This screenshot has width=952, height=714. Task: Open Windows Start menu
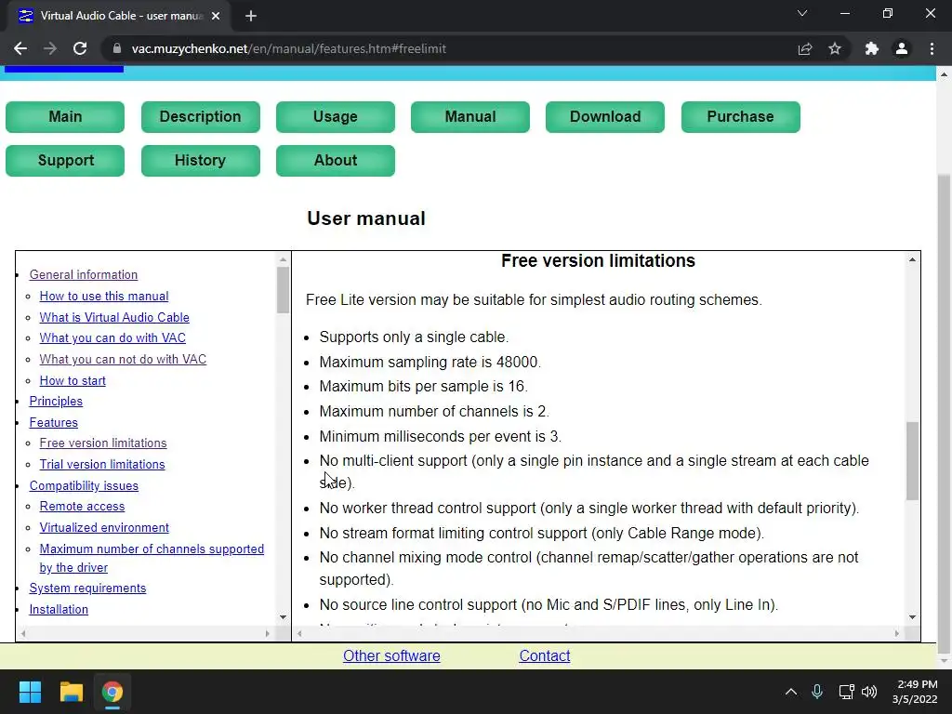[x=30, y=692]
